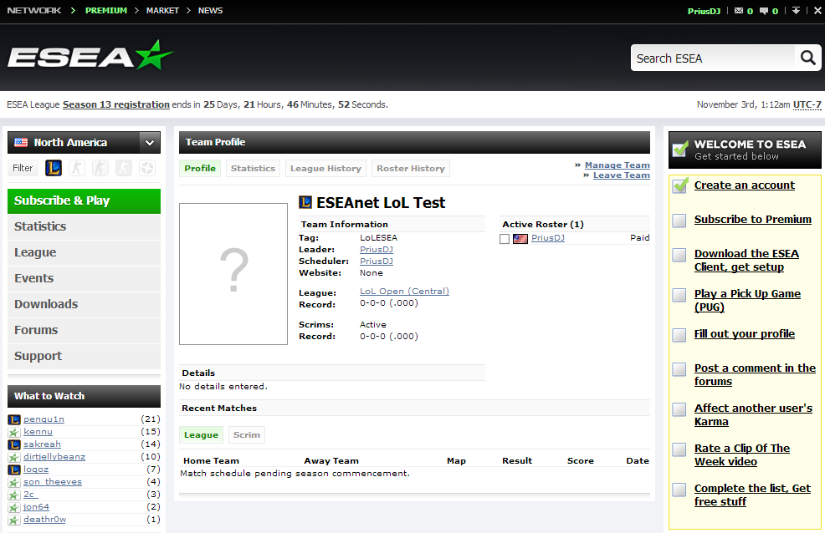Screen dimensions: 825x533
Task: Click the Leave Team link
Action: pos(622,175)
